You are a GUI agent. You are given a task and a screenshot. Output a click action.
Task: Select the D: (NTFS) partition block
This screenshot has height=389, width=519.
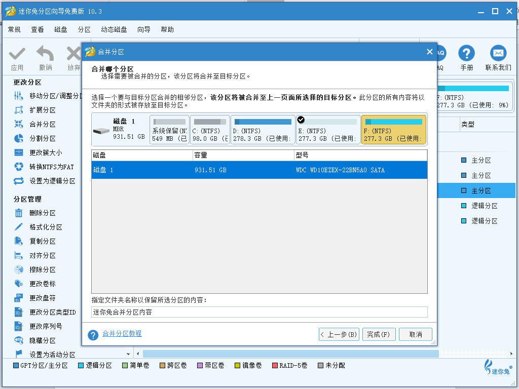pos(263,130)
